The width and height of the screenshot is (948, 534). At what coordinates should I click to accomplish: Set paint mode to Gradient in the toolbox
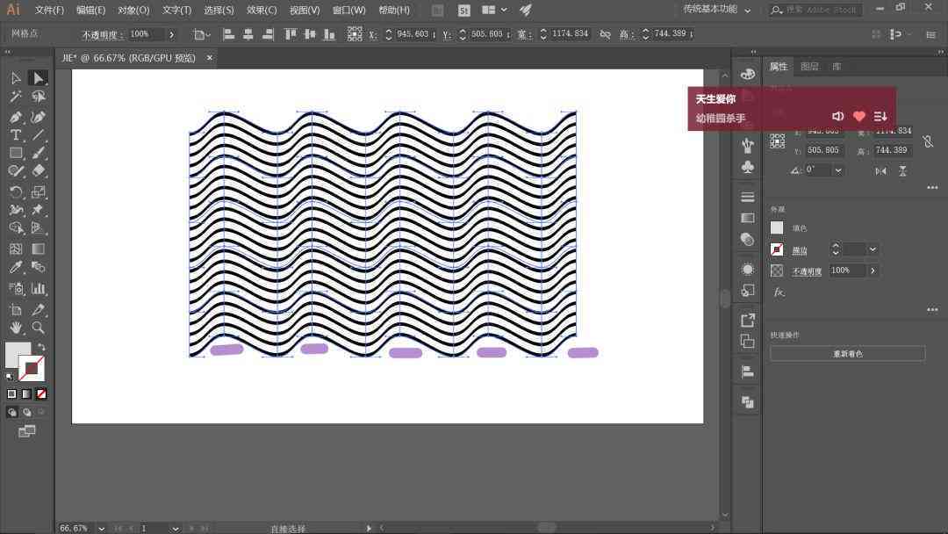[26, 393]
